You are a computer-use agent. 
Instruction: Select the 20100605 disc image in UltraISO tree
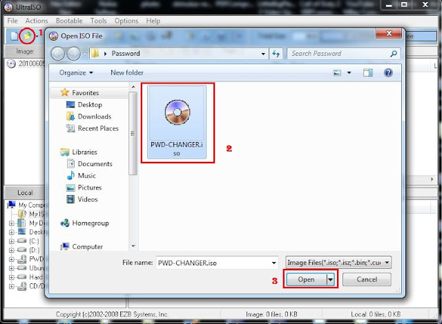[26, 64]
